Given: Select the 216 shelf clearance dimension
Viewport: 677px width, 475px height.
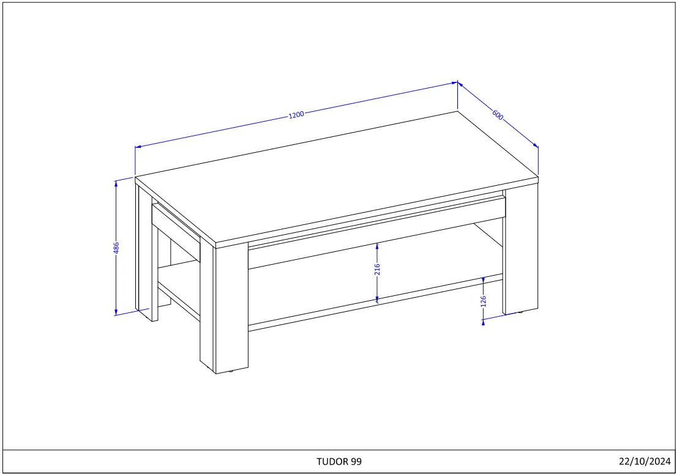Looking at the screenshot, I should click(377, 270).
